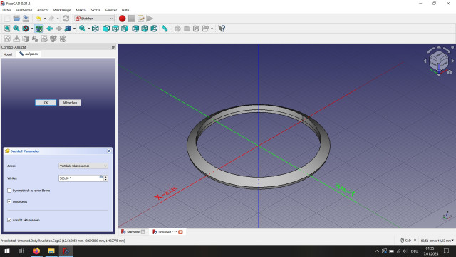Open the Werkzeuge menu

click(x=62, y=10)
